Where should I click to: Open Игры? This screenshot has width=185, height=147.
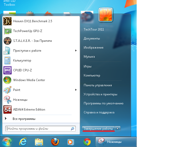click(88, 66)
